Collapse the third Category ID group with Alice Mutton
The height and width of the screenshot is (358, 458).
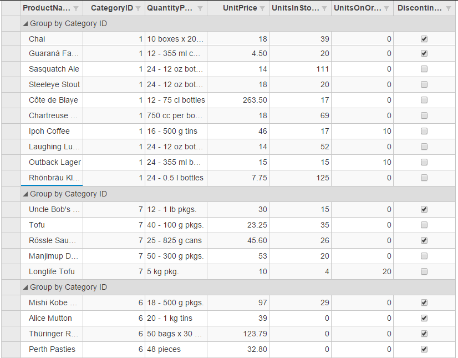click(26, 288)
